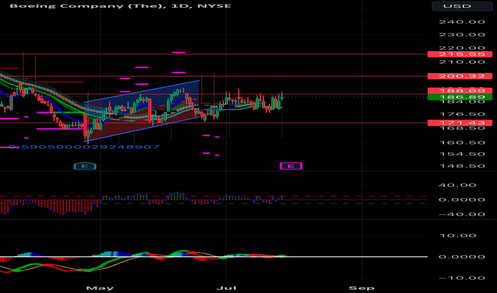497x293 pixels.
Task: Click the 200.32 price label
Action: (x=460, y=76)
